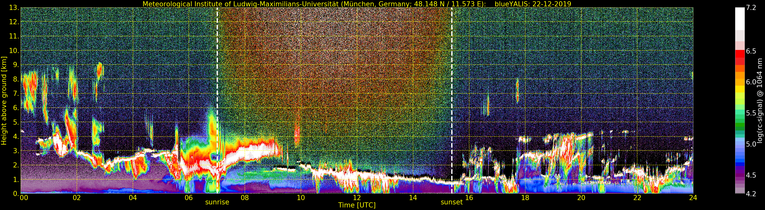Pick the white top segment of the colorbar
Image resolution: width=765 pixels, height=210 pixels.
(740, 18)
